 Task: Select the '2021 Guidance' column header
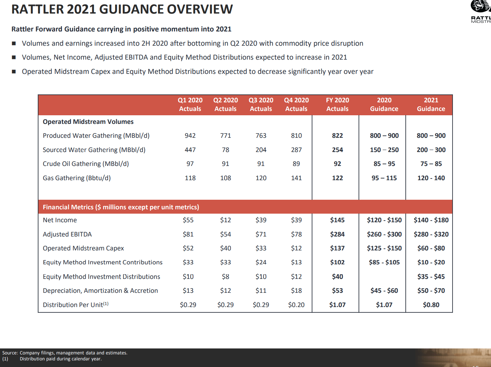431,104
